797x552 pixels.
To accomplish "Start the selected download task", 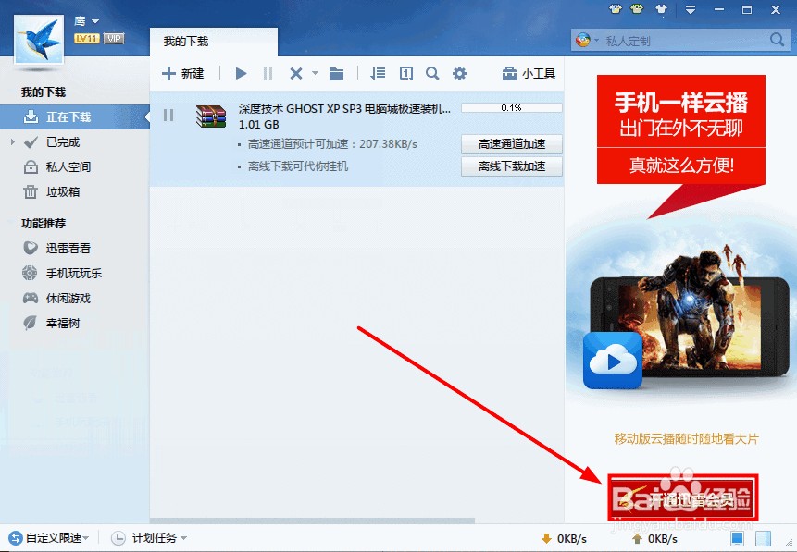I will [x=241, y=73].
